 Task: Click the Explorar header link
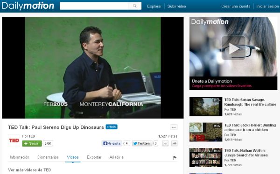[154, 6]
